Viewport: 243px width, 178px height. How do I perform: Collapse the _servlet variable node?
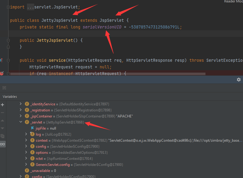(21, 122)
